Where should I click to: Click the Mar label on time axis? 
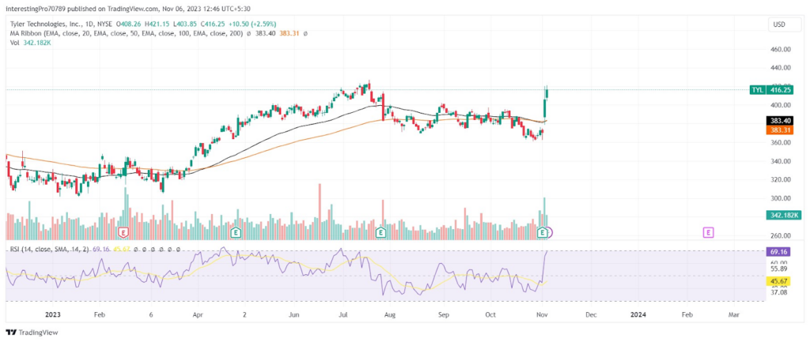coord(733,314)
